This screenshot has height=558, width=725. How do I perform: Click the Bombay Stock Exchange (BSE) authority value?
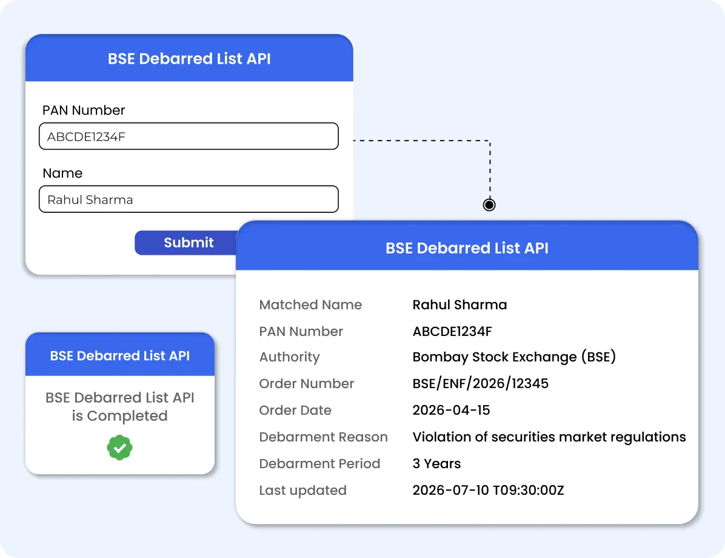coord(514,357)
